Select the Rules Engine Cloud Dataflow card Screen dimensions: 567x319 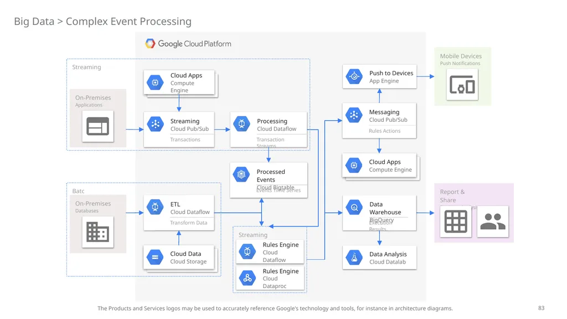(270, 252)
